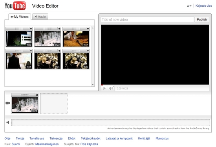216x147 pixels.
Task: Add the 0:54 clip using its plus icon
Action: tap(88, 29)
